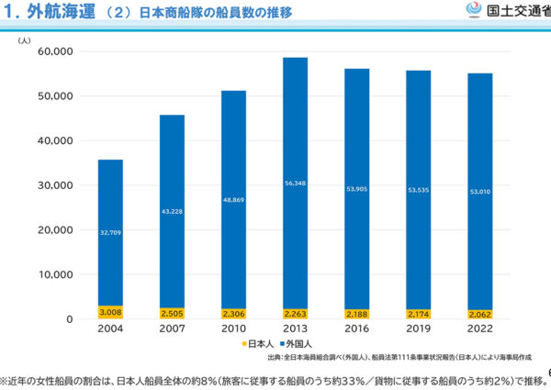Select the blue 2013 bar labeled 56,348

[x=295, y=183]
